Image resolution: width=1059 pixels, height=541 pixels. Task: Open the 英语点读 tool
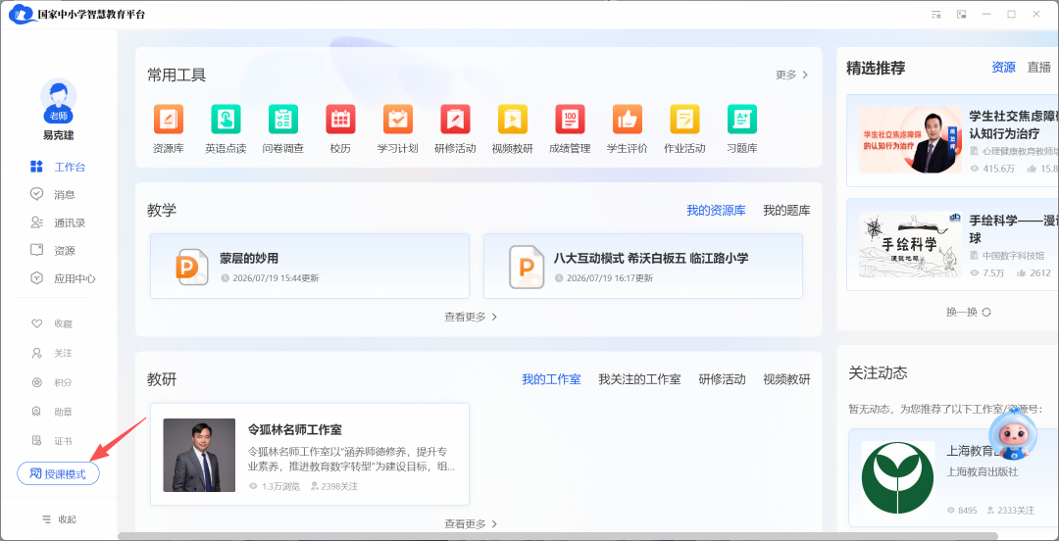(x=226, y=119)
